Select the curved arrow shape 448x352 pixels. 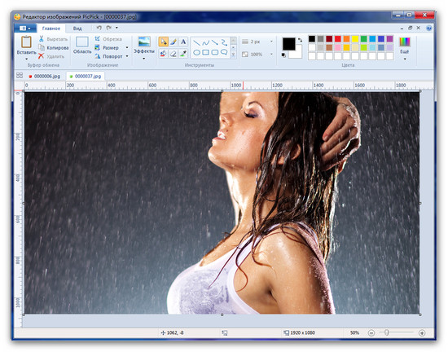224,43
